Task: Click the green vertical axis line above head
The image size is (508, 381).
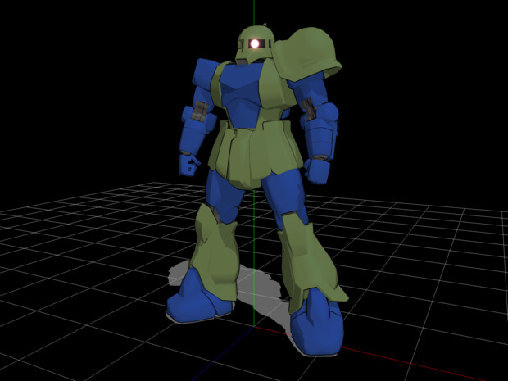Action: pyautogui.click(x=254, y=12)
